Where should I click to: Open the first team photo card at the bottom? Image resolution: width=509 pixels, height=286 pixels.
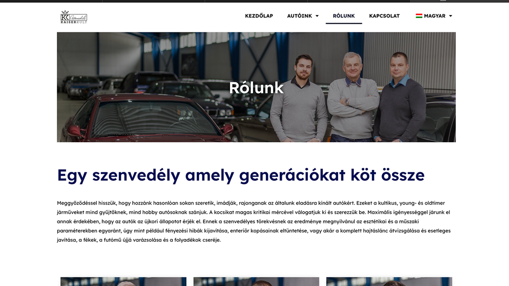click(123, 281)
